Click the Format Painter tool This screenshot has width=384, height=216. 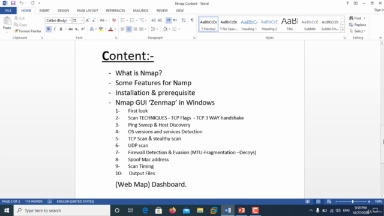point(28,31)
